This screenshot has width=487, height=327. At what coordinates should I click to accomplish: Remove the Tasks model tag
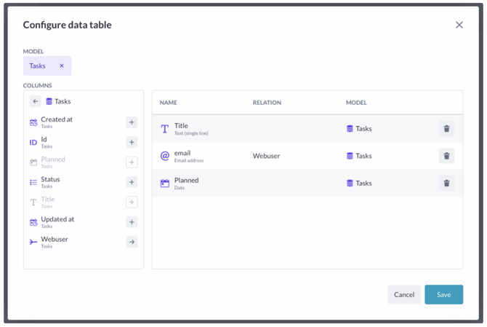62,66
